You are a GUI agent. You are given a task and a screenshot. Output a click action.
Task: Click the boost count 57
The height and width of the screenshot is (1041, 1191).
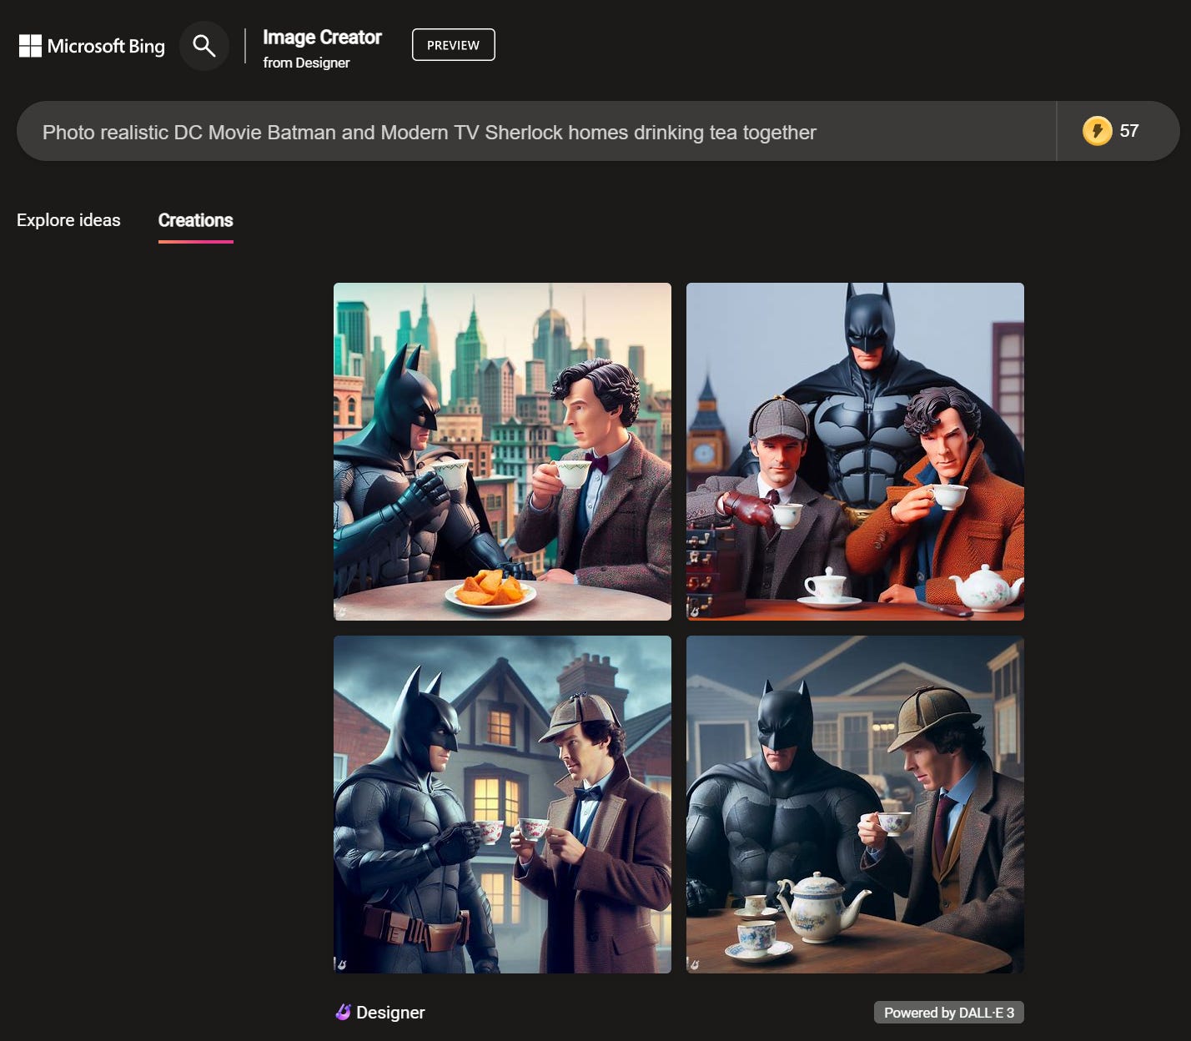tap(1129, 131)
